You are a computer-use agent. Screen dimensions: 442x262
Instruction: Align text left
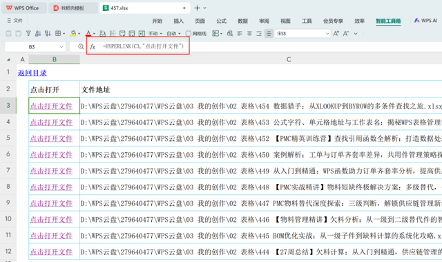(240, 34)
